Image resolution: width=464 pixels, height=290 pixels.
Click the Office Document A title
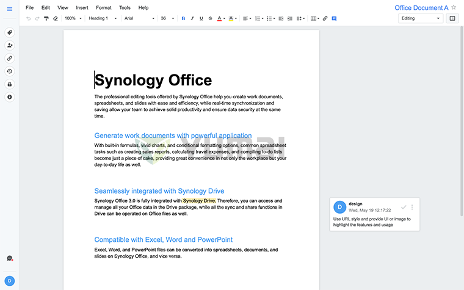(x=421, y=8)
